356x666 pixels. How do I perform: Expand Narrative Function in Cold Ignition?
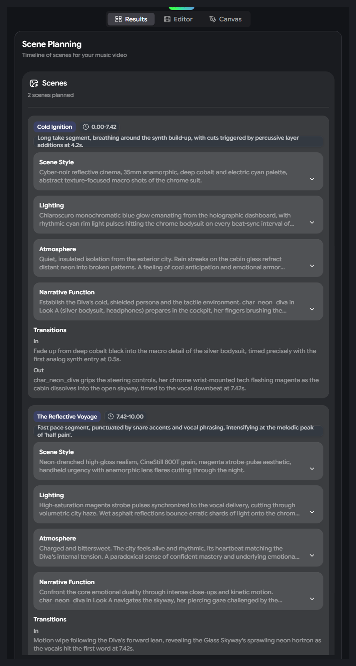click(x=312, y=309)
